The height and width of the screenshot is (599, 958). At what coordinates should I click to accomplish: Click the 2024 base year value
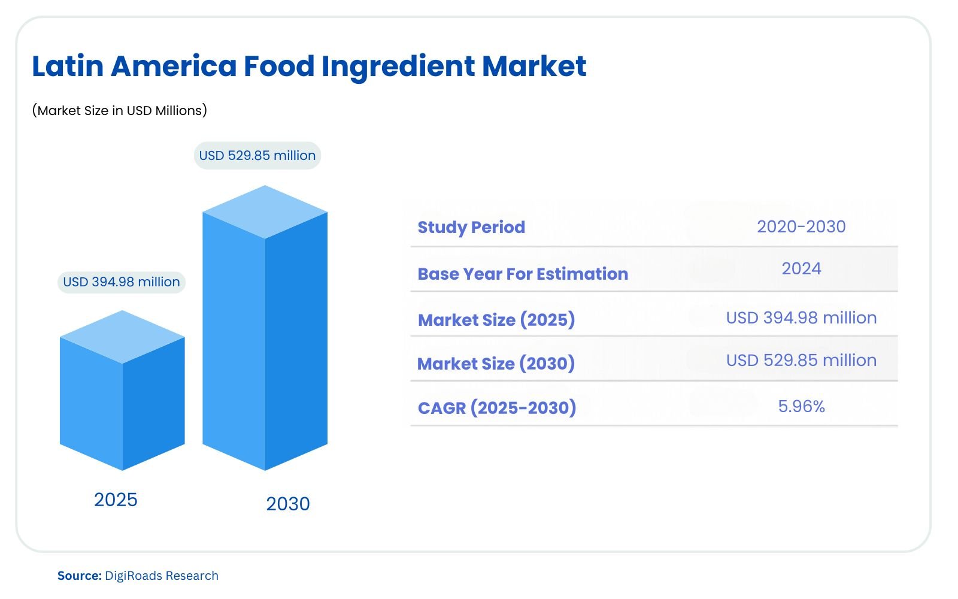[x=801, y=268]
